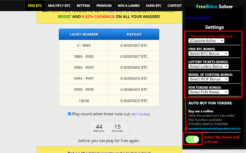This screenshot has width=246, height=153.
Task: Click the ETH wallet address link
Action: (214, 129)
